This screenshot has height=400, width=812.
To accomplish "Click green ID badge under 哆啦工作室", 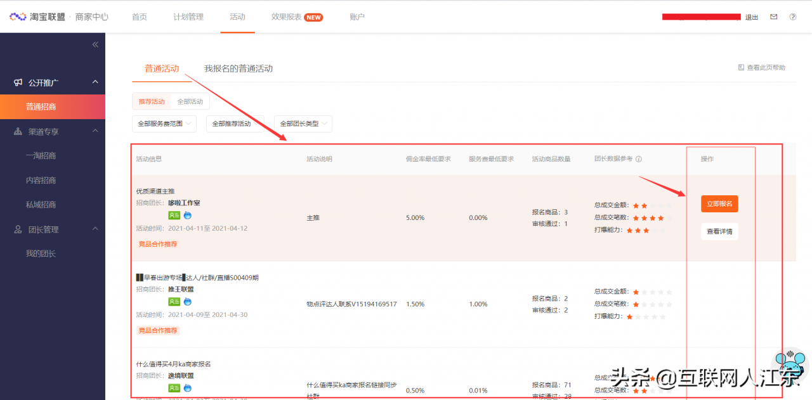I will 174,216.
